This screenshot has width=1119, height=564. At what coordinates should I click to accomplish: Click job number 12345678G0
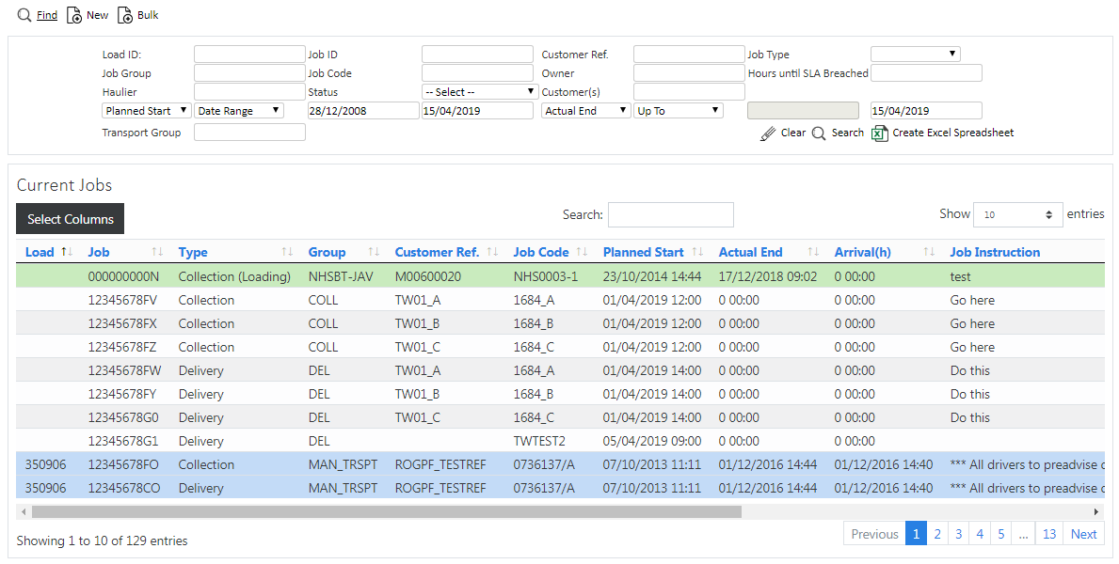click(x=123, y=418)
